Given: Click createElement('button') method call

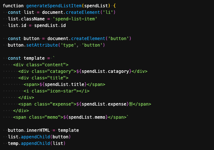Looking at the screenshot, I should pyautogui.click(x=101, y=39).
